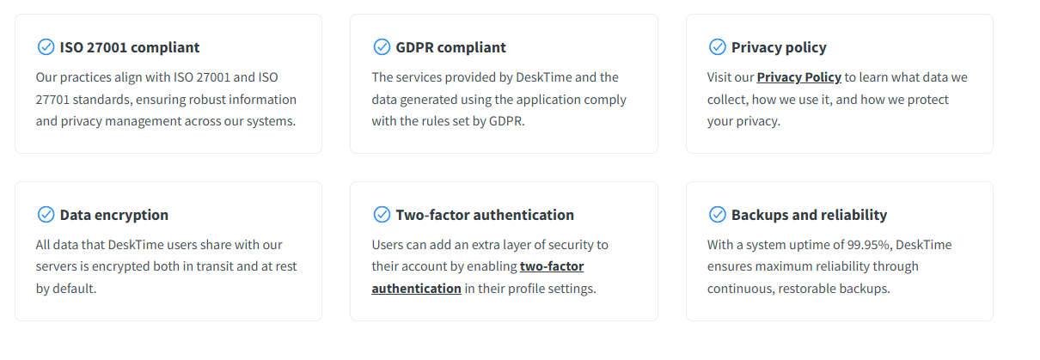
Task: Click the checkmark icon beside GDPR compliant
Action: pos(382,47)
